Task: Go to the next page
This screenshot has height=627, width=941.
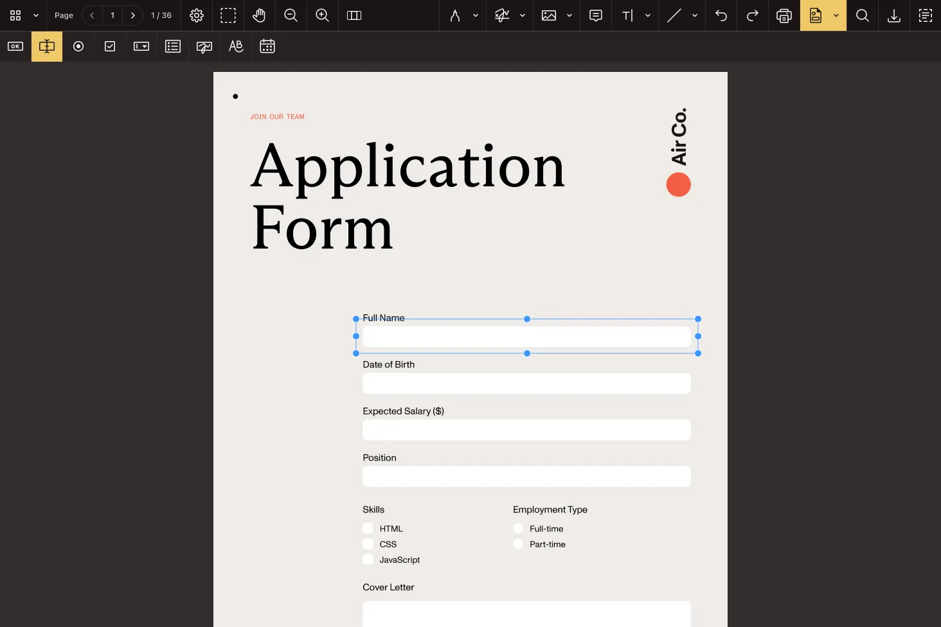Action: click(133, 15)
